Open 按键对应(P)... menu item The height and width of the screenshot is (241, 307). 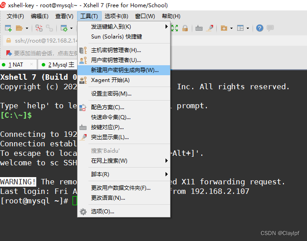click(124, 127)
